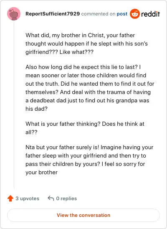This screenshot has height=229, width=167.
Task: Click the 'Nta but your father surely is' paragraph
Action: 89,160
